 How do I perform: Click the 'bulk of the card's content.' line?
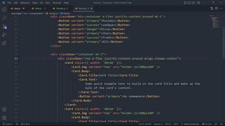(x=108, y=88)
